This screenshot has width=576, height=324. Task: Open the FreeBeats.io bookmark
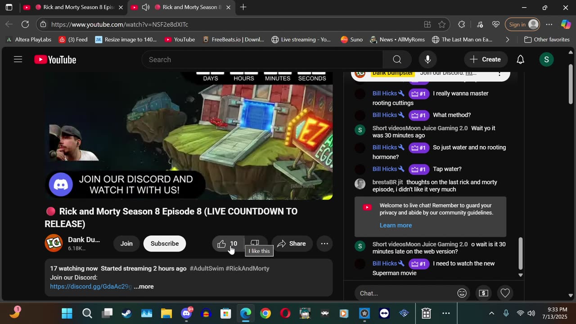[x=233, y=40]
